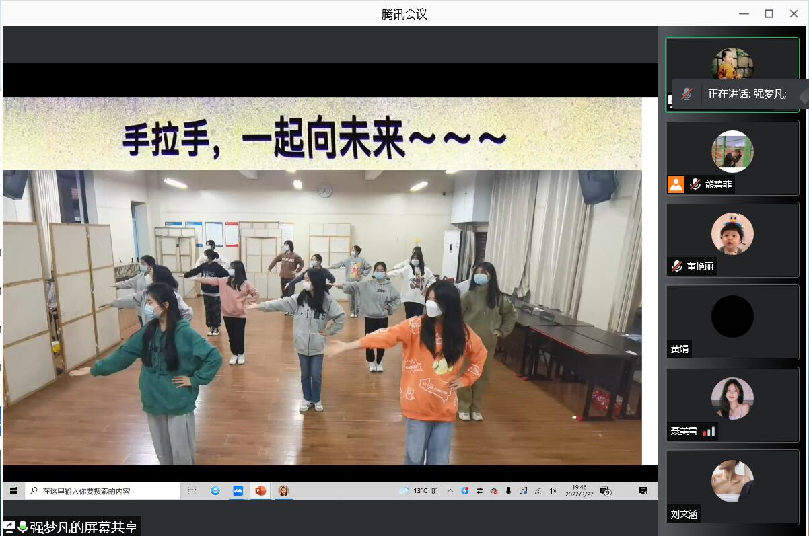The height and width of the screenshot is (536, 809).
Task: Click the name label 熊碧菲
Action: coord(718,184)
